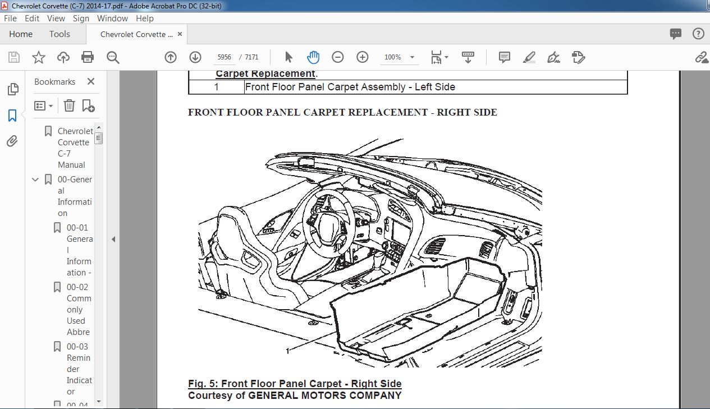Open 00-02 Commonly Used Abbreviations bookmark
Viewport: 710px width, 409px height.
[x=79, y=309]
